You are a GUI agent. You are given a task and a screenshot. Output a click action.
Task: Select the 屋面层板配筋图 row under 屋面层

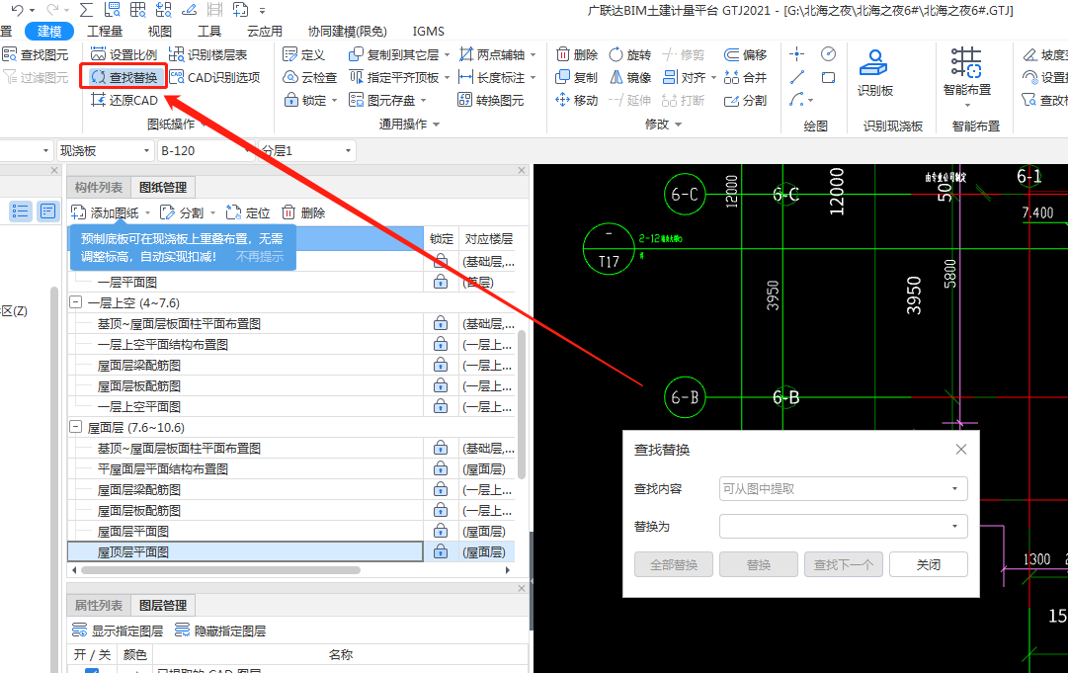pyautogui.click(x=247, y=510)
